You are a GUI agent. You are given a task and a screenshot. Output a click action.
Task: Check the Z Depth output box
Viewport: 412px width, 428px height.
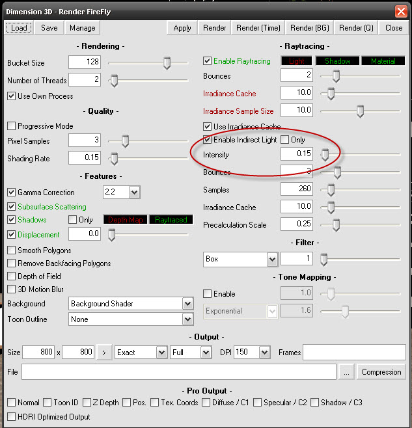tap(87, 403)
